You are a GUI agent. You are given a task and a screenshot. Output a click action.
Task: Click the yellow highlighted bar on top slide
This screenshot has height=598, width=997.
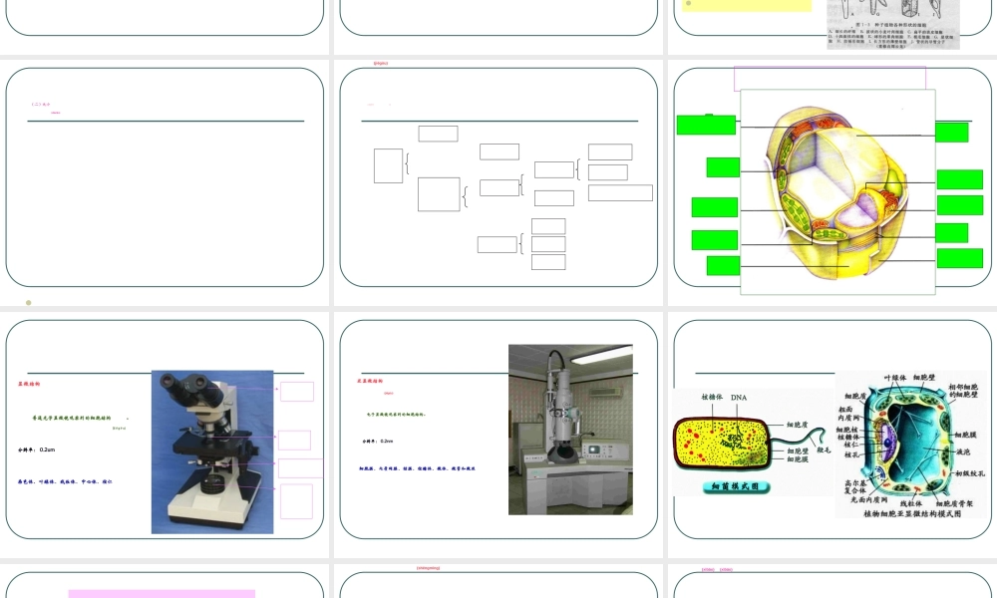[x=747, y=5]
